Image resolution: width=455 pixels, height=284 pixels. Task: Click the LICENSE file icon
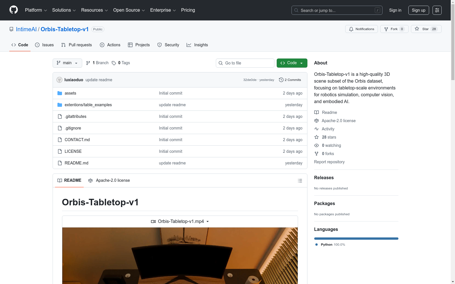point(60,151)
